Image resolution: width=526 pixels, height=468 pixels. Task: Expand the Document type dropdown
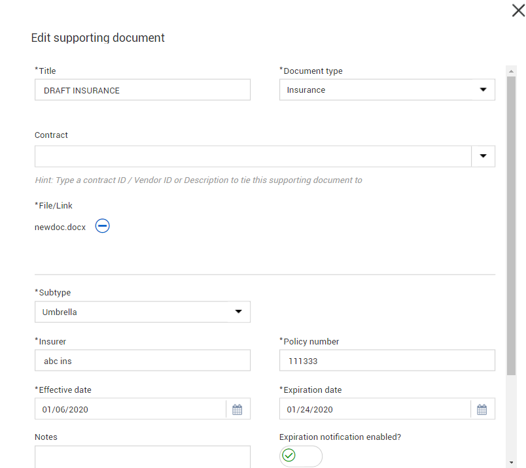[483, 90]
